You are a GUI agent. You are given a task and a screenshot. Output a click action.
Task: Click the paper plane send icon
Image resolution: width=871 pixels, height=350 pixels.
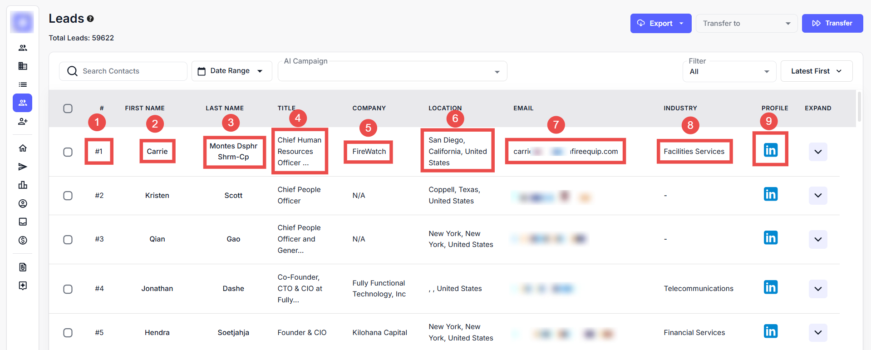click(x=23, y=167)
